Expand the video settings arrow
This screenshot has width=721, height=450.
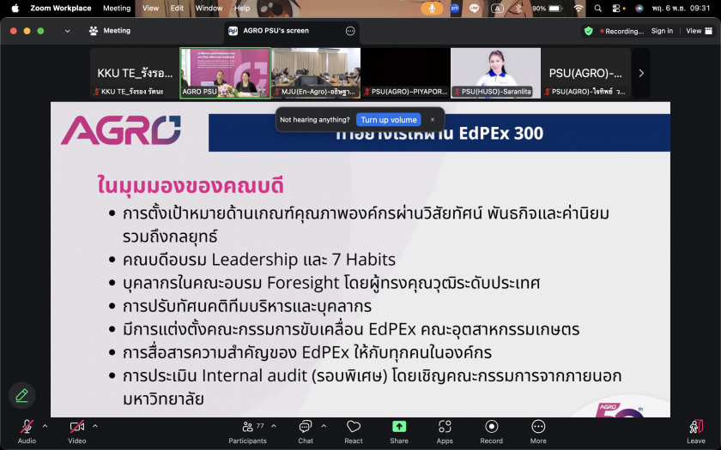coord(94,425)
